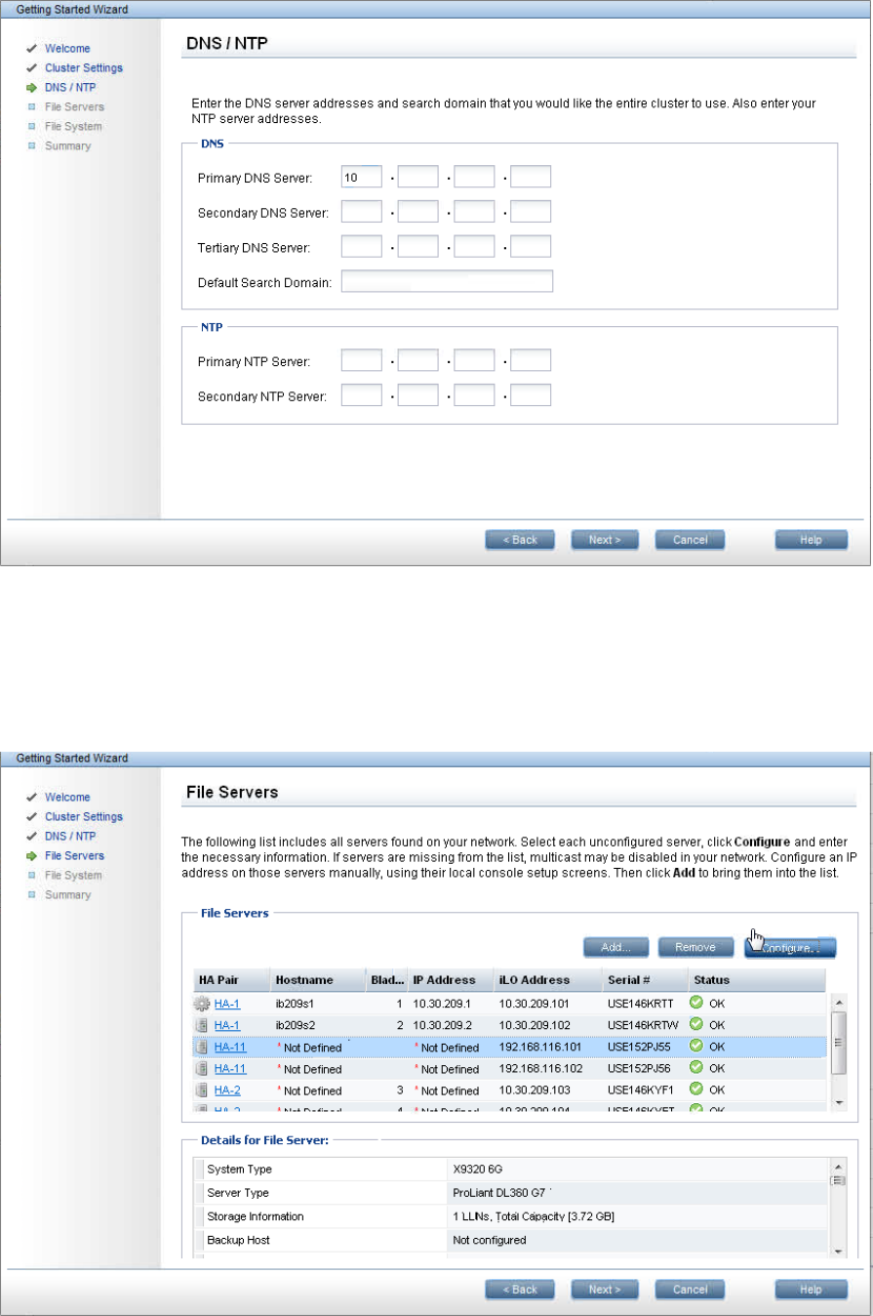Click the hostname cell ib209s1

pos(293,1003)
